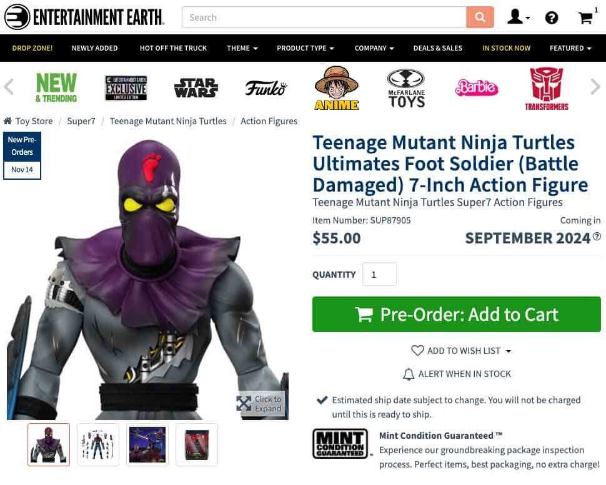Open the search with the magnifying glass icon
The image size is (606, 485).
[480, 17]
